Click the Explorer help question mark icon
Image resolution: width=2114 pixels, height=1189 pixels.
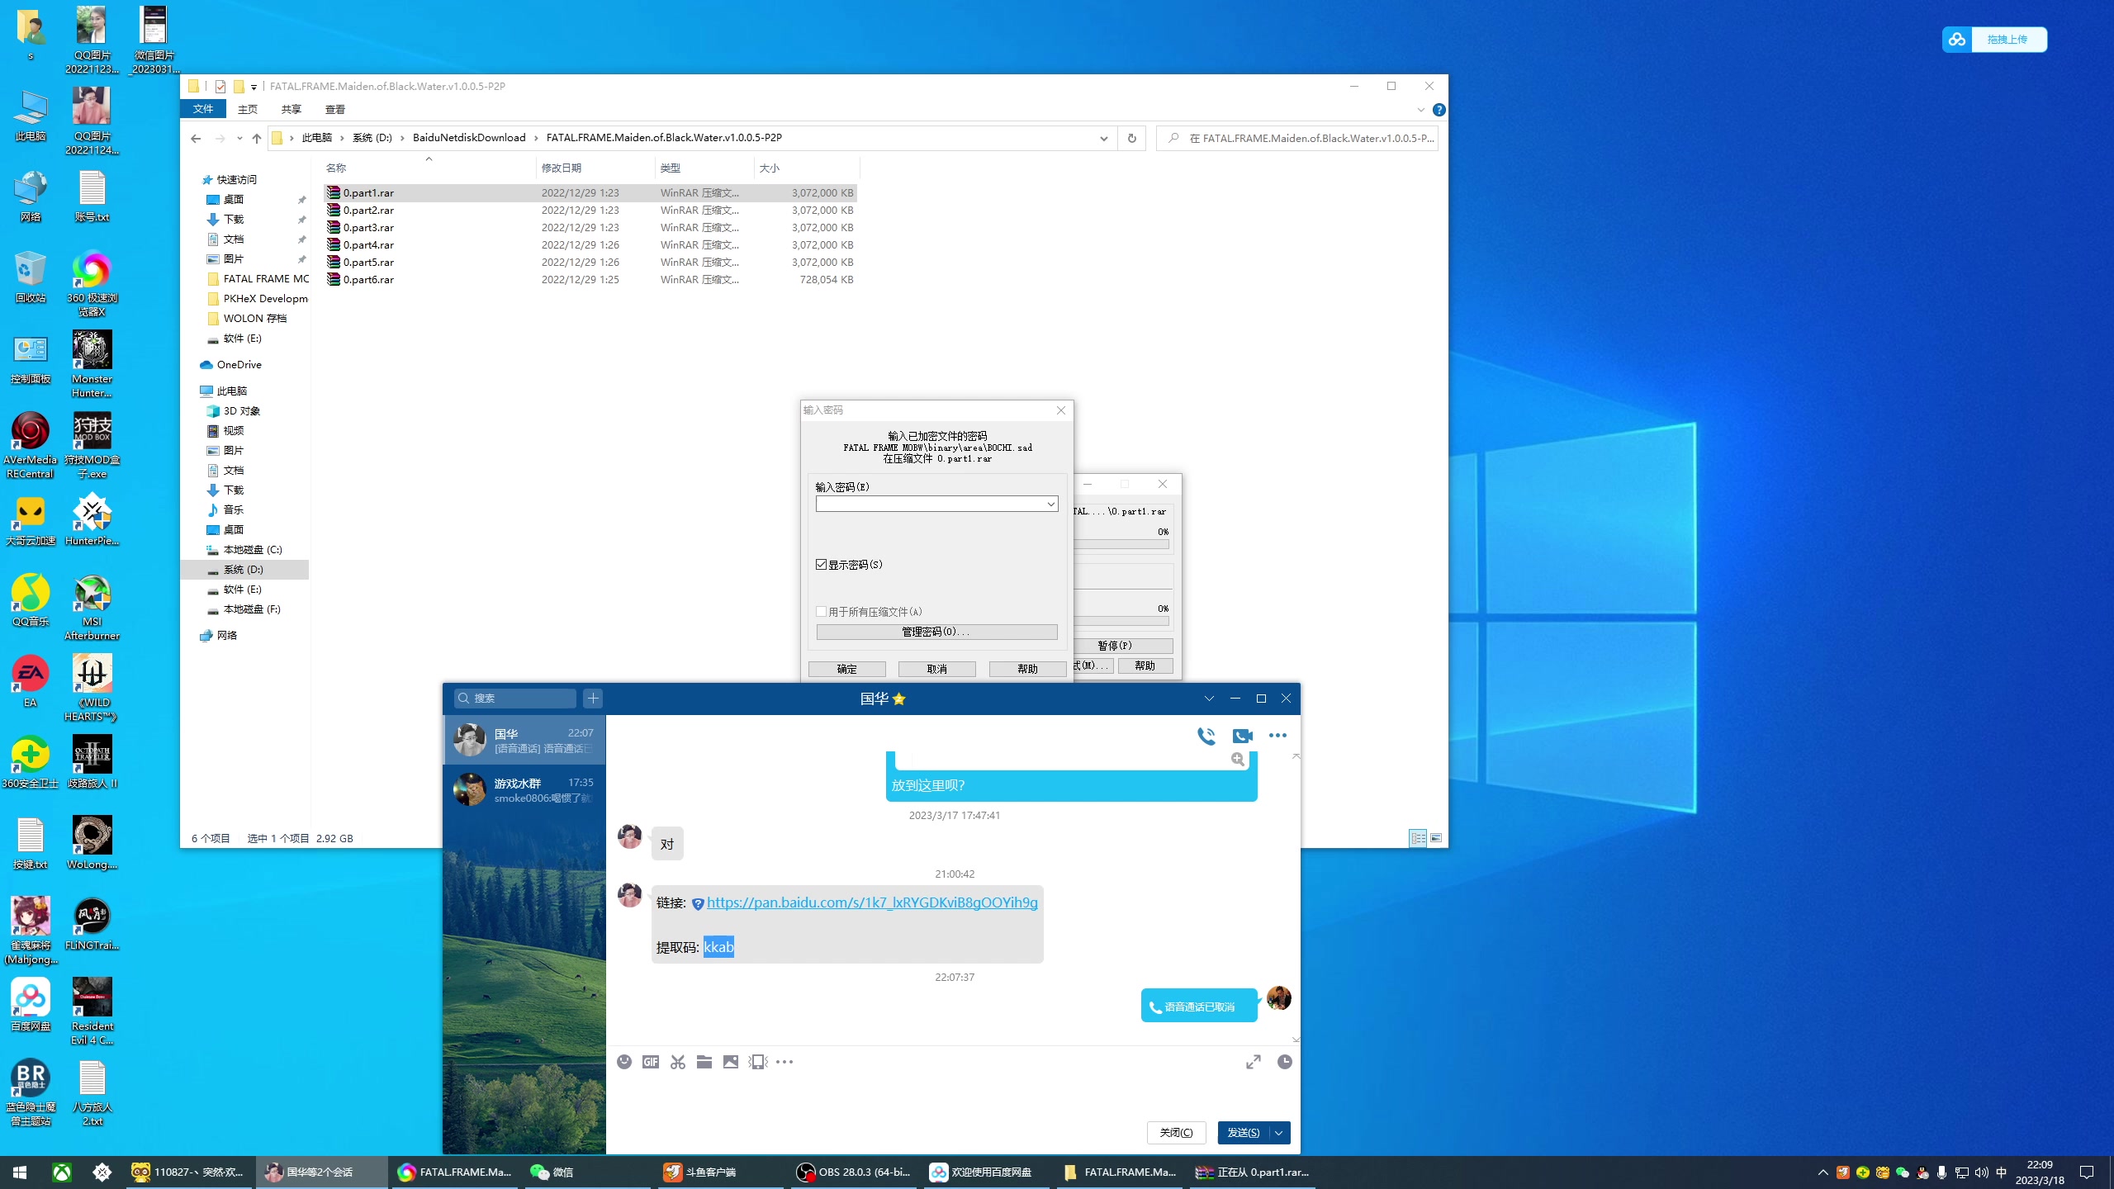pyautogui.click(x=1439, y=110)
